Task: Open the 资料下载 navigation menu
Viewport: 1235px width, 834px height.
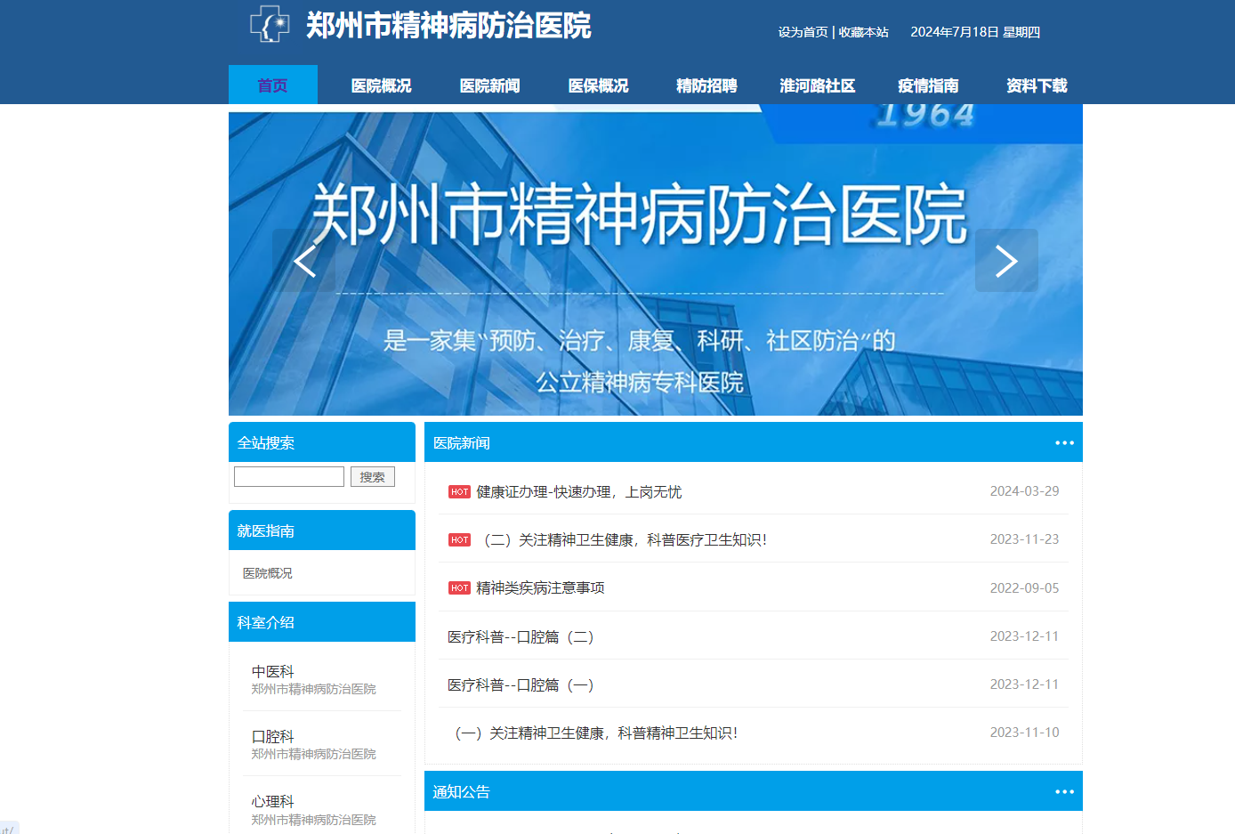Action: pos(1037,85)
